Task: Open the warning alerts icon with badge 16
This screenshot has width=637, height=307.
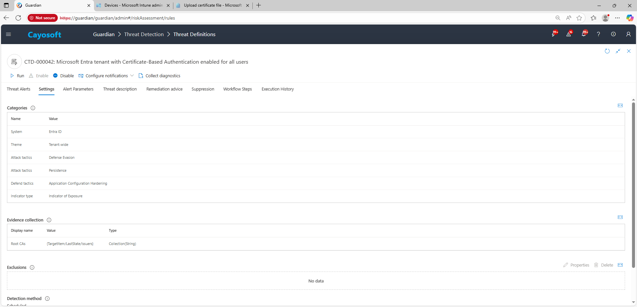Action: 569,34
